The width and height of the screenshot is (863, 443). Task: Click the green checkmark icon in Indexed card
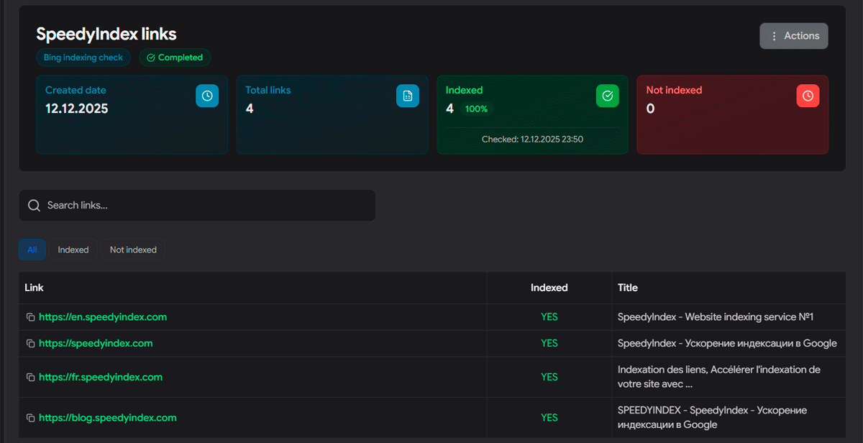[608, 96]
